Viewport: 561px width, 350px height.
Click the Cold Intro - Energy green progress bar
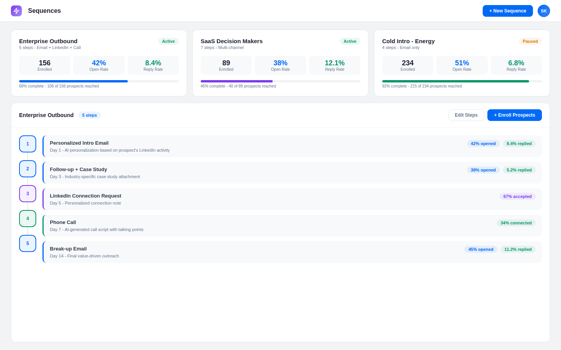pyautogui.click(x=462, y=81)
